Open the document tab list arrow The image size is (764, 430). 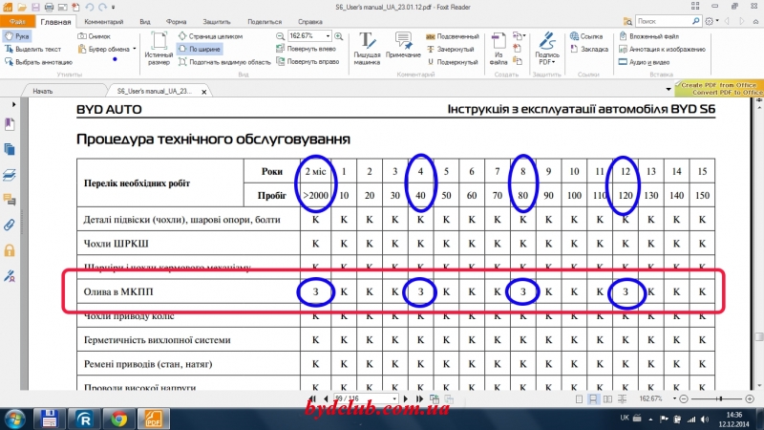[x=668, y=89]
